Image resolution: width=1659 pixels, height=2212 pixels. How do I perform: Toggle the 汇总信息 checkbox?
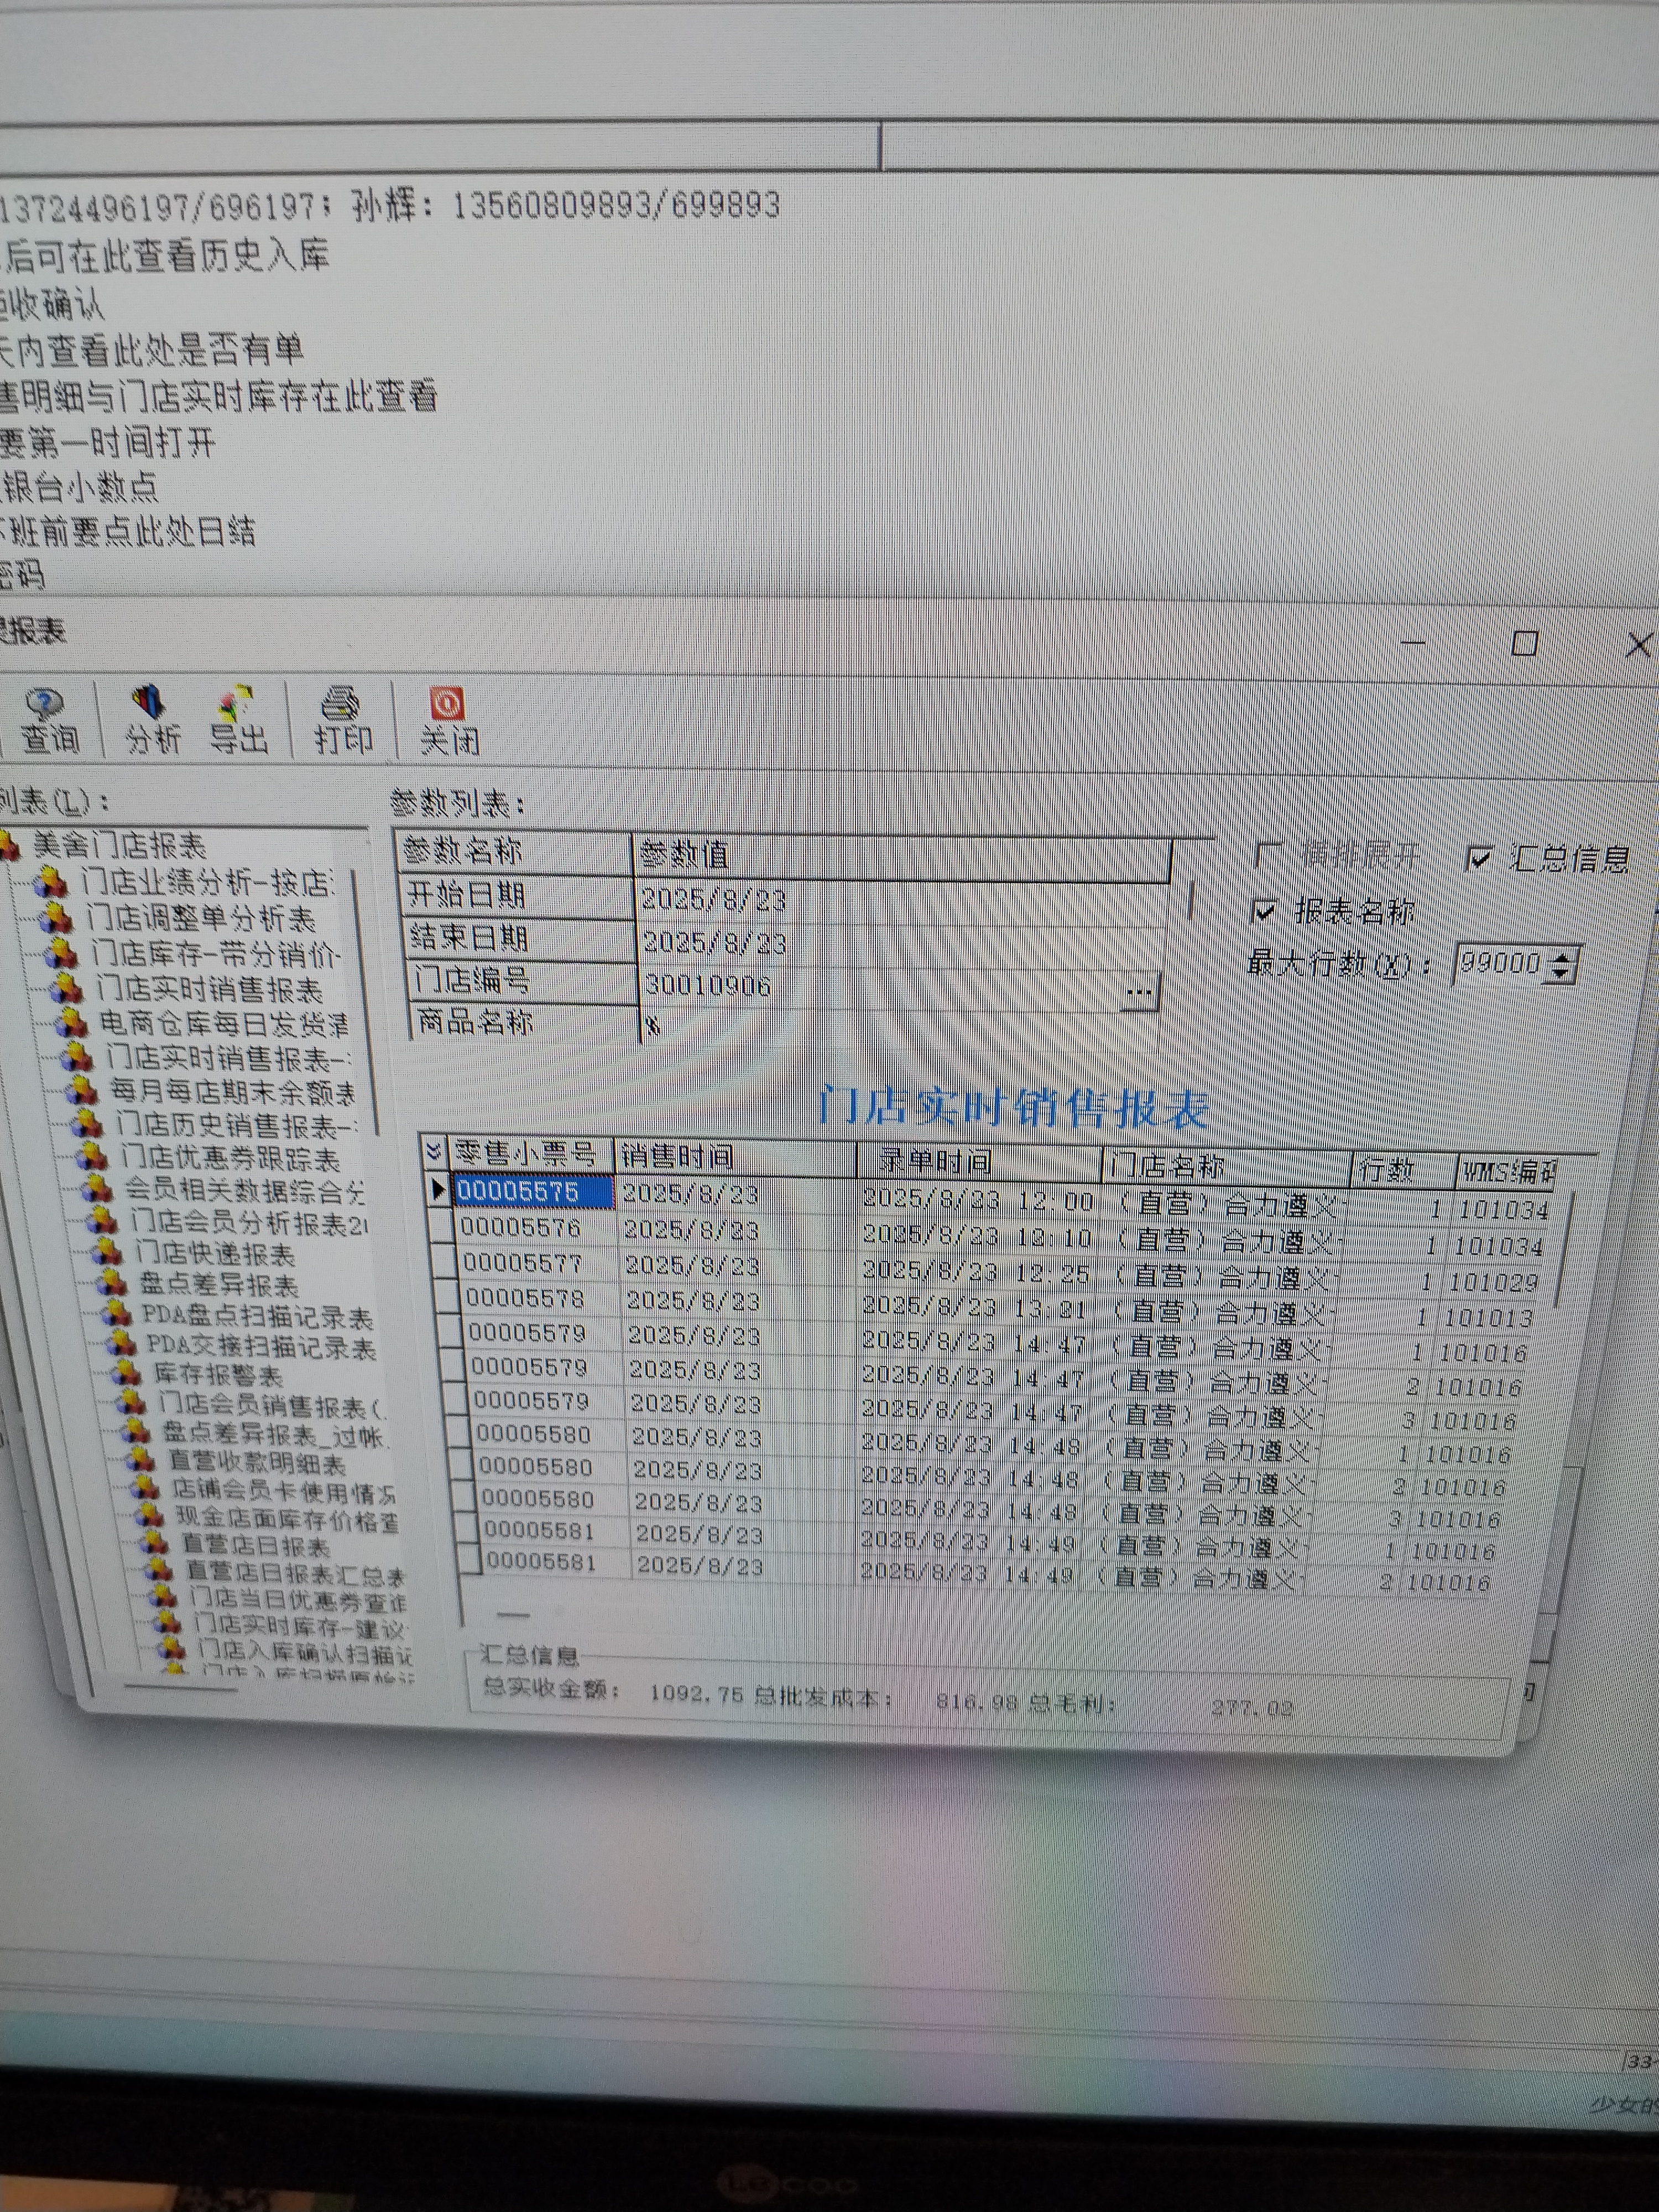coord(1478,858)
